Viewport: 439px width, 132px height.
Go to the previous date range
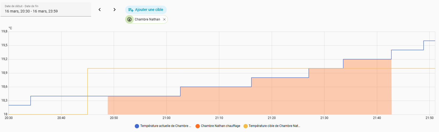coord(100,10)
